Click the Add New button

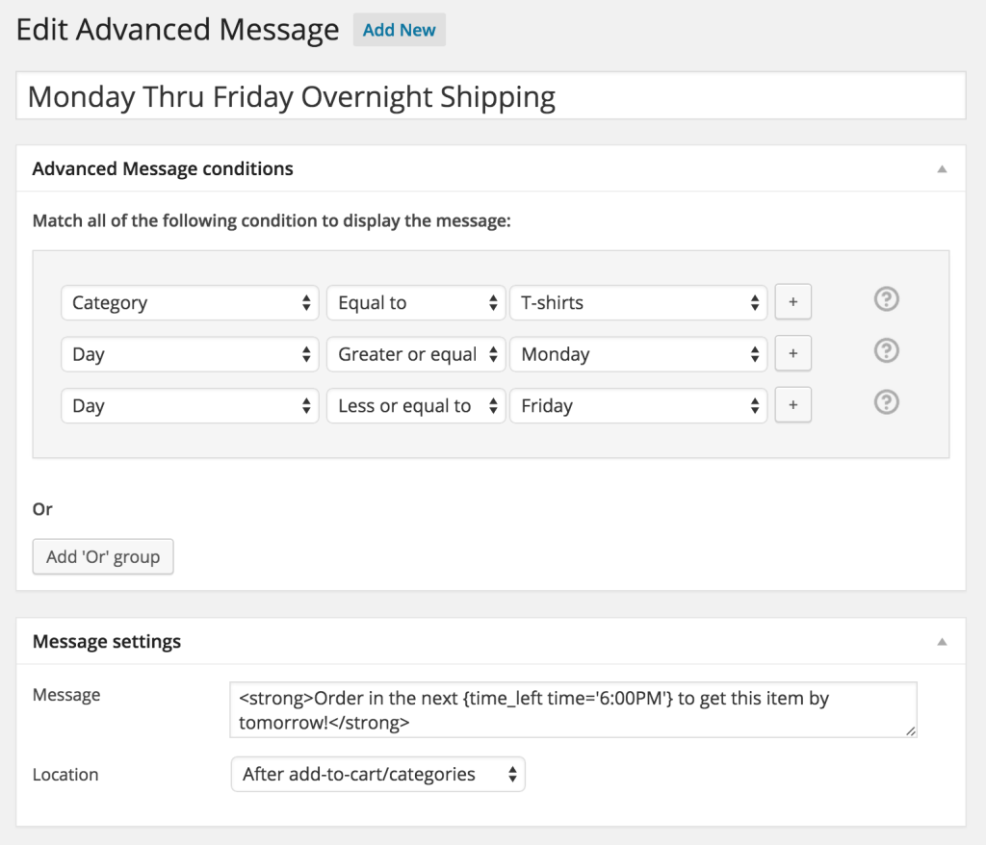[x=399, y=30]
